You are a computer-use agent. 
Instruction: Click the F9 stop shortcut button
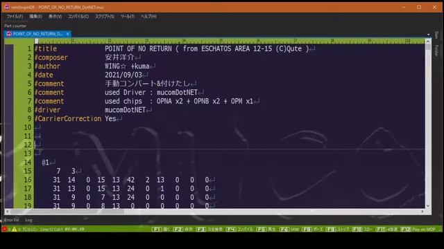click(338, 229)
